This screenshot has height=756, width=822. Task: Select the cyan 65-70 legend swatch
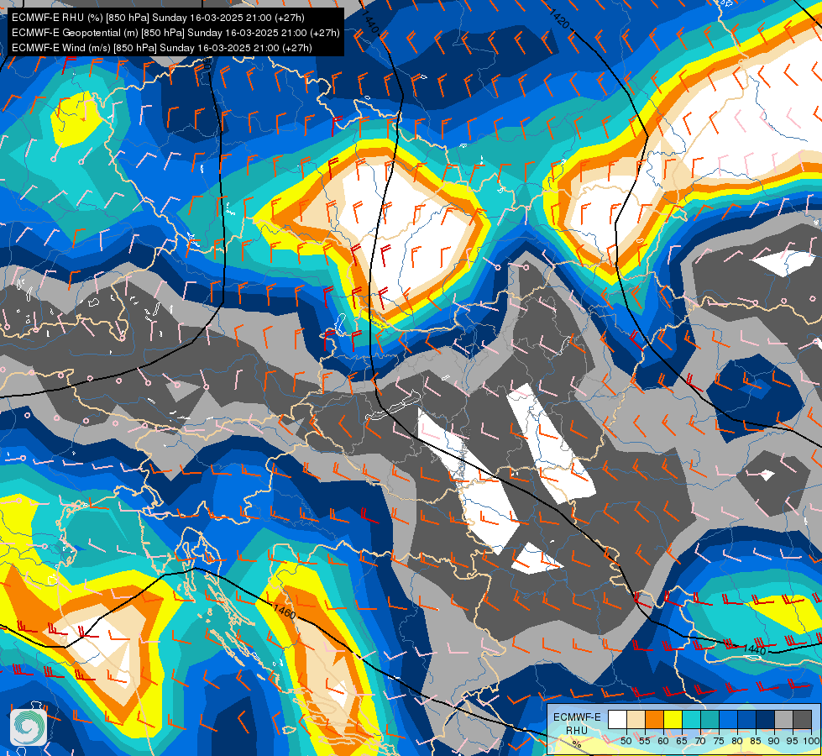click(692, 719)
